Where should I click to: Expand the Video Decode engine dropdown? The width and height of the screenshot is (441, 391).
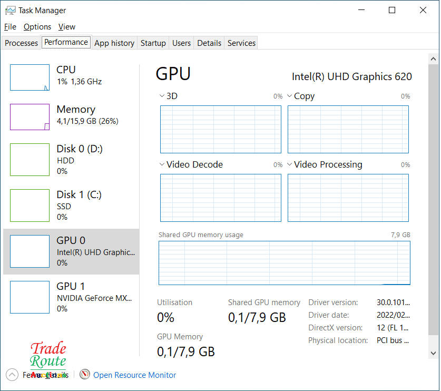(162, 164)
